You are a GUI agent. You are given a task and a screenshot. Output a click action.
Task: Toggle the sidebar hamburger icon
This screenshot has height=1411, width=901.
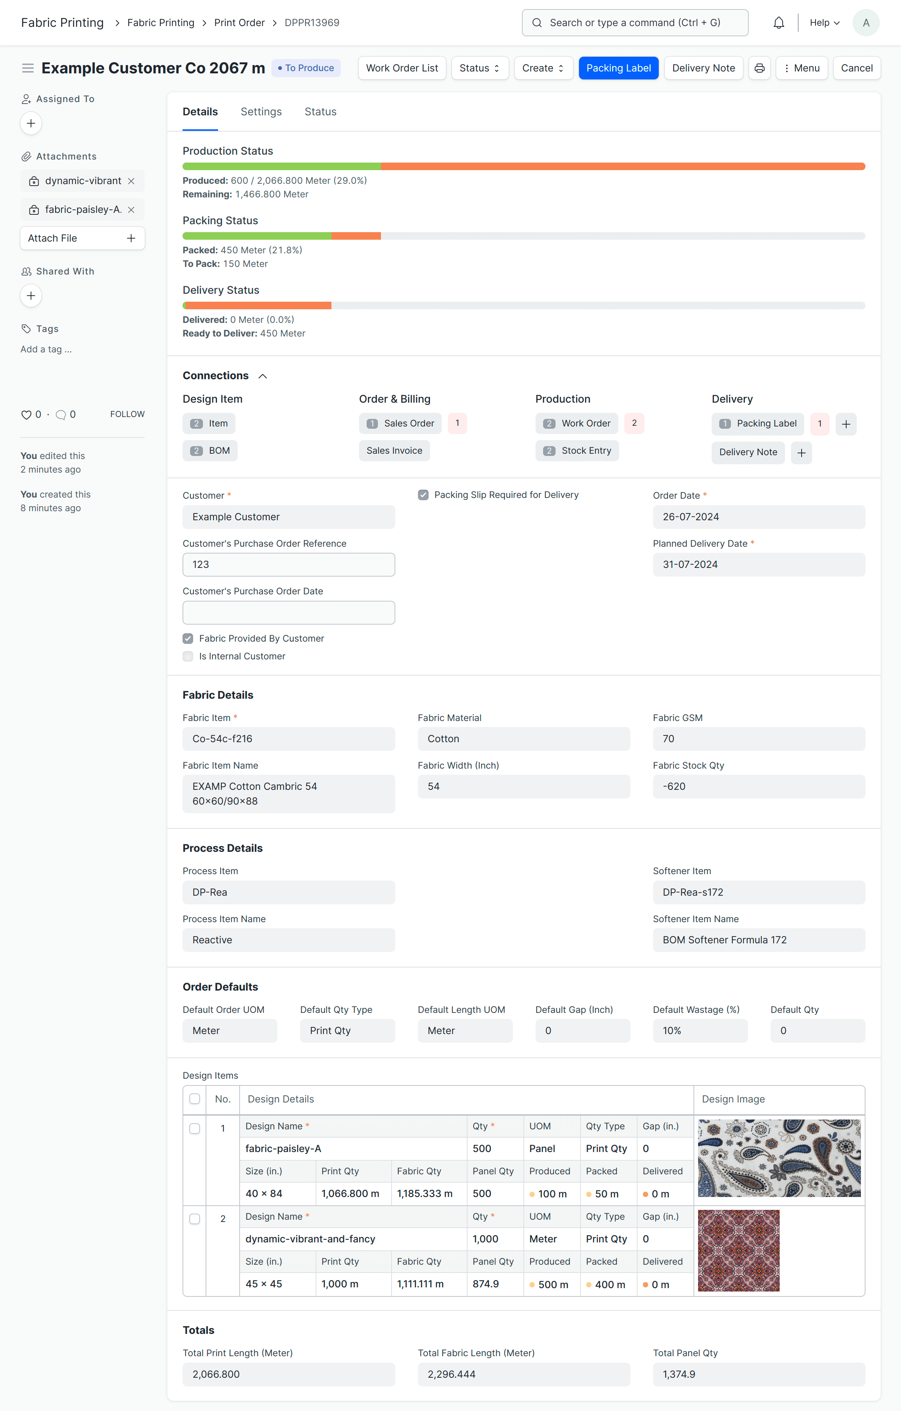[28, 68]
